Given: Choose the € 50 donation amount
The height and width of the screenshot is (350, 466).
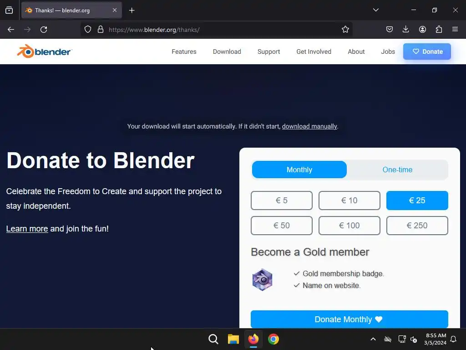Looking at the screenshot, I should [281, 226].
